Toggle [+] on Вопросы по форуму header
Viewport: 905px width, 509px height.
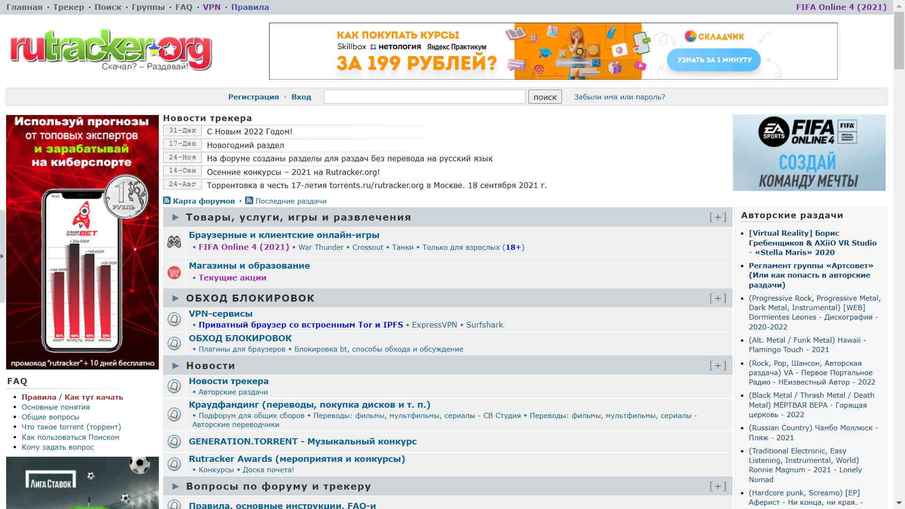tap(718, 486)
